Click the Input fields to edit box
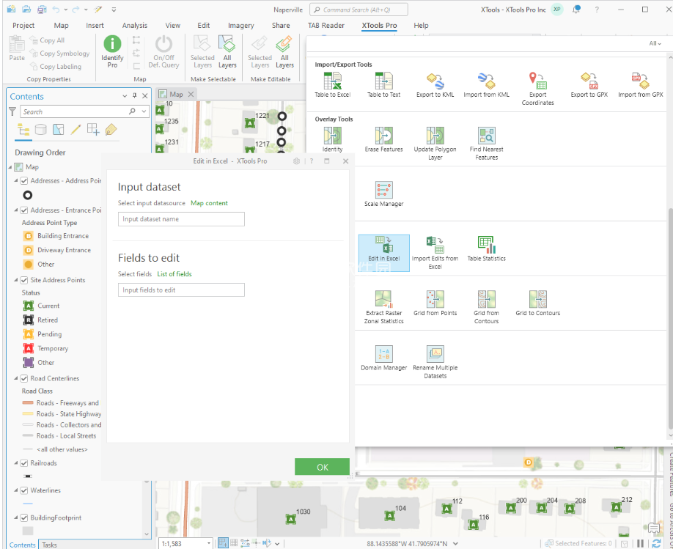This screenshot has width=673, height=549. [x=181, y=290]
